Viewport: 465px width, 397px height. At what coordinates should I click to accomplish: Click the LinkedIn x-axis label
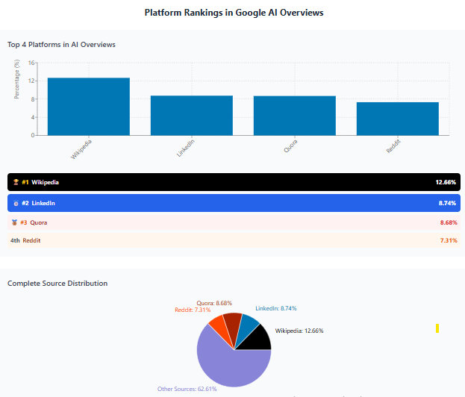tap(186, 148)
